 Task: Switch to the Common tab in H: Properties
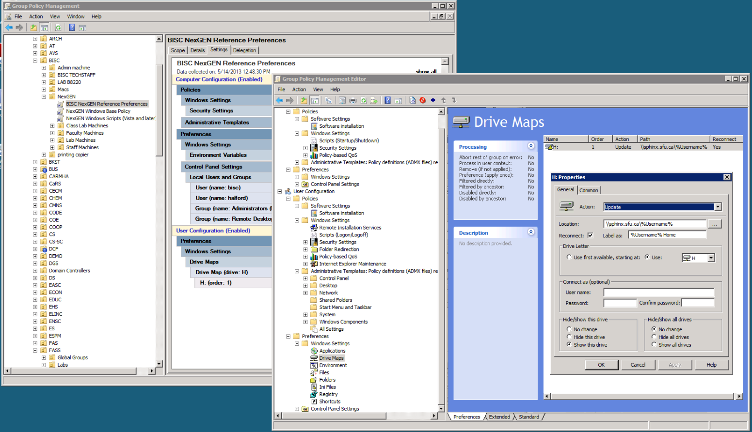tap(589, 190)
